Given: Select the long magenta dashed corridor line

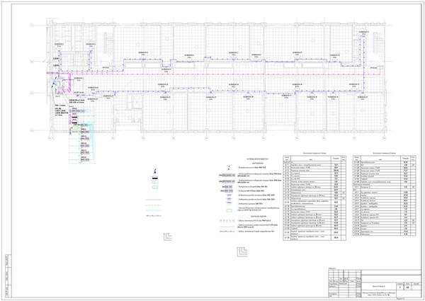Looking at the screenshot, I should point(214,74).
